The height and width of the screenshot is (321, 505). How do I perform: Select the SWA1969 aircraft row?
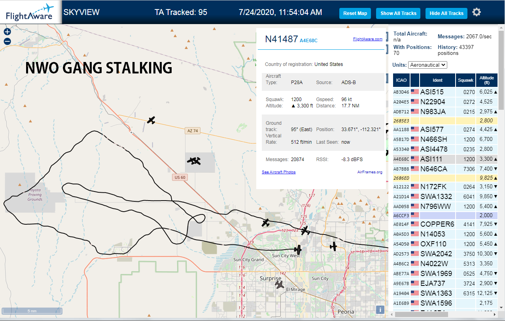point(446,274)
